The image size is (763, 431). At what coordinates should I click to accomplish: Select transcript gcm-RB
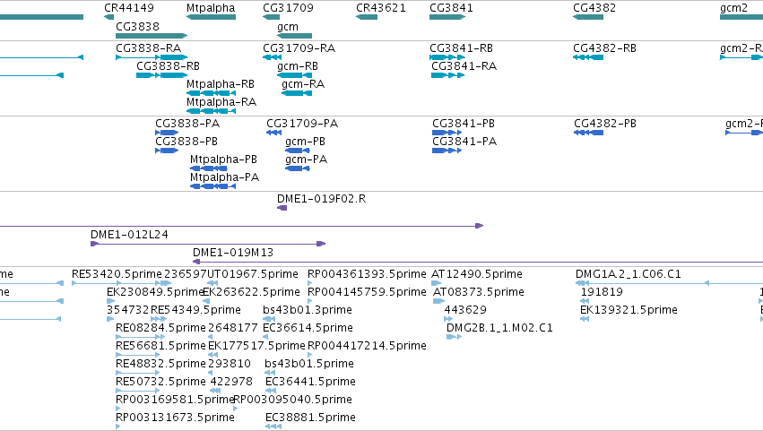(298, 66)
